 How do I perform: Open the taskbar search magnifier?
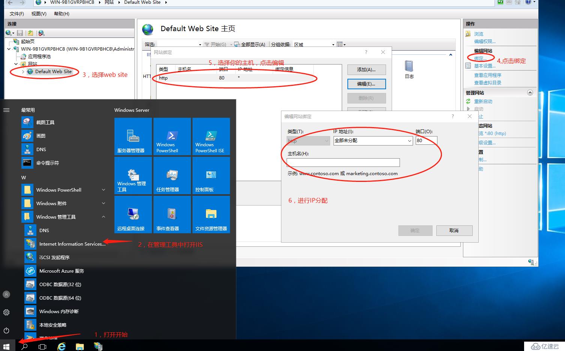point(24,346)
